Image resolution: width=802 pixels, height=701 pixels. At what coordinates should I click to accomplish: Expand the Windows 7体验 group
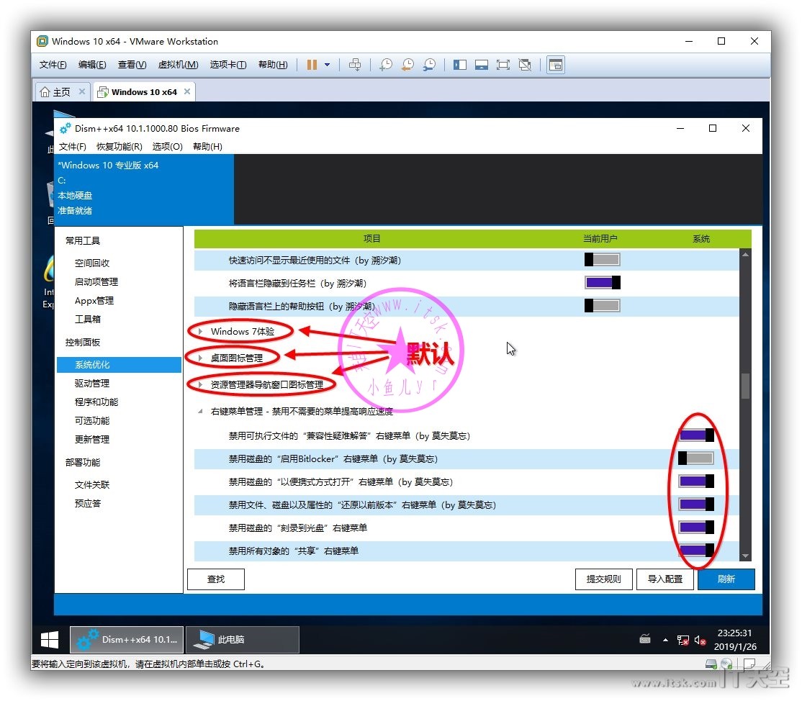[x=200, y=331]
